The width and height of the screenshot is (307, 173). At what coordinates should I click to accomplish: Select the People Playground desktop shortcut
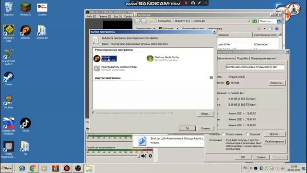[x=9, y=149]
